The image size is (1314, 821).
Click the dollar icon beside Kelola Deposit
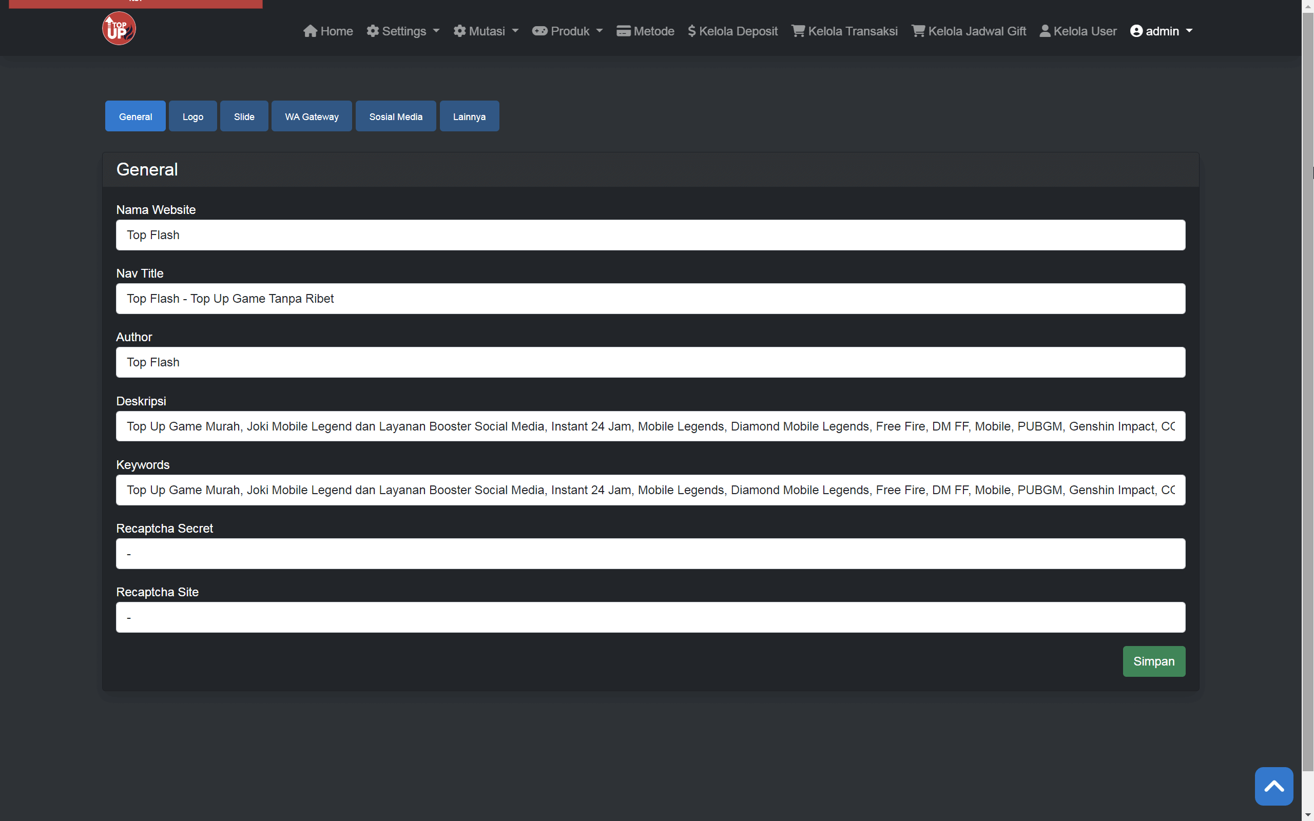[691, 31]
